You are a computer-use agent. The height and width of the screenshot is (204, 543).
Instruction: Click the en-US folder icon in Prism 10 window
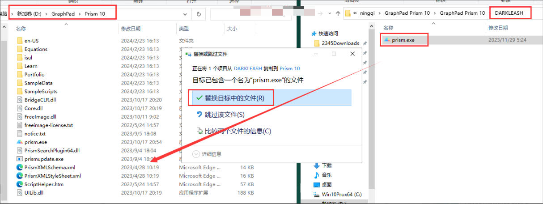point(20,41)
